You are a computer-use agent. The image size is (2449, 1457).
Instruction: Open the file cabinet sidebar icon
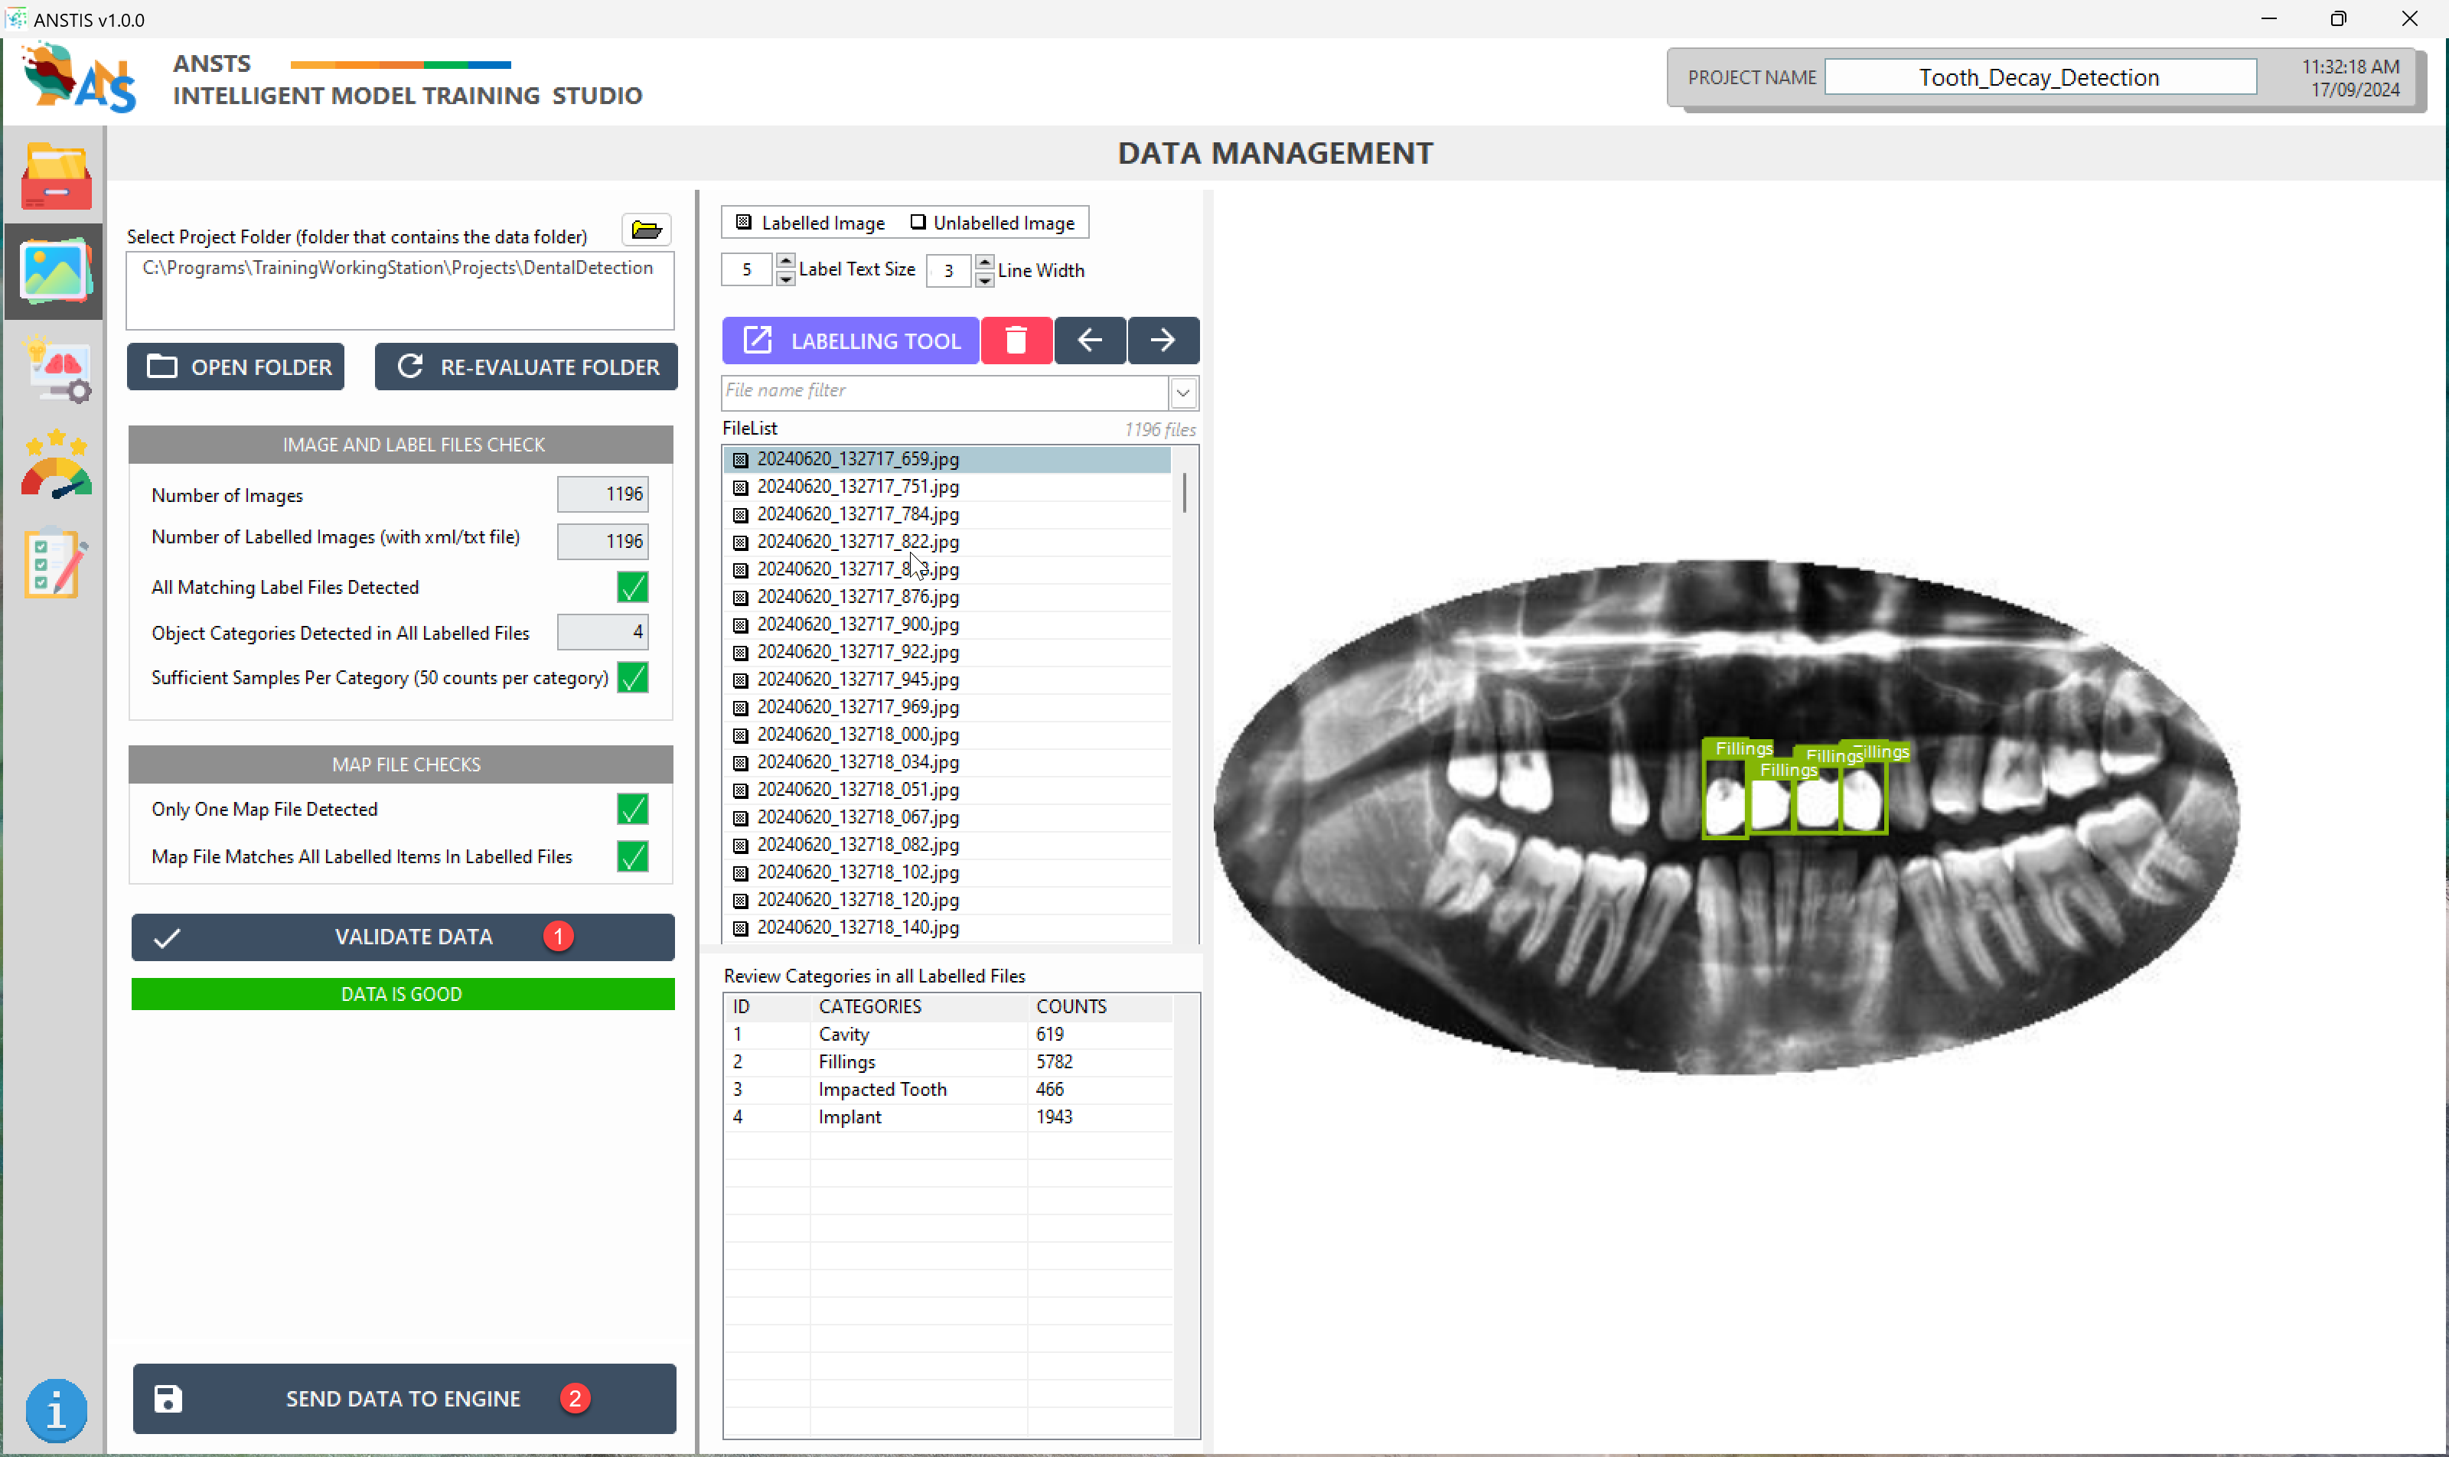coord(56,177)
